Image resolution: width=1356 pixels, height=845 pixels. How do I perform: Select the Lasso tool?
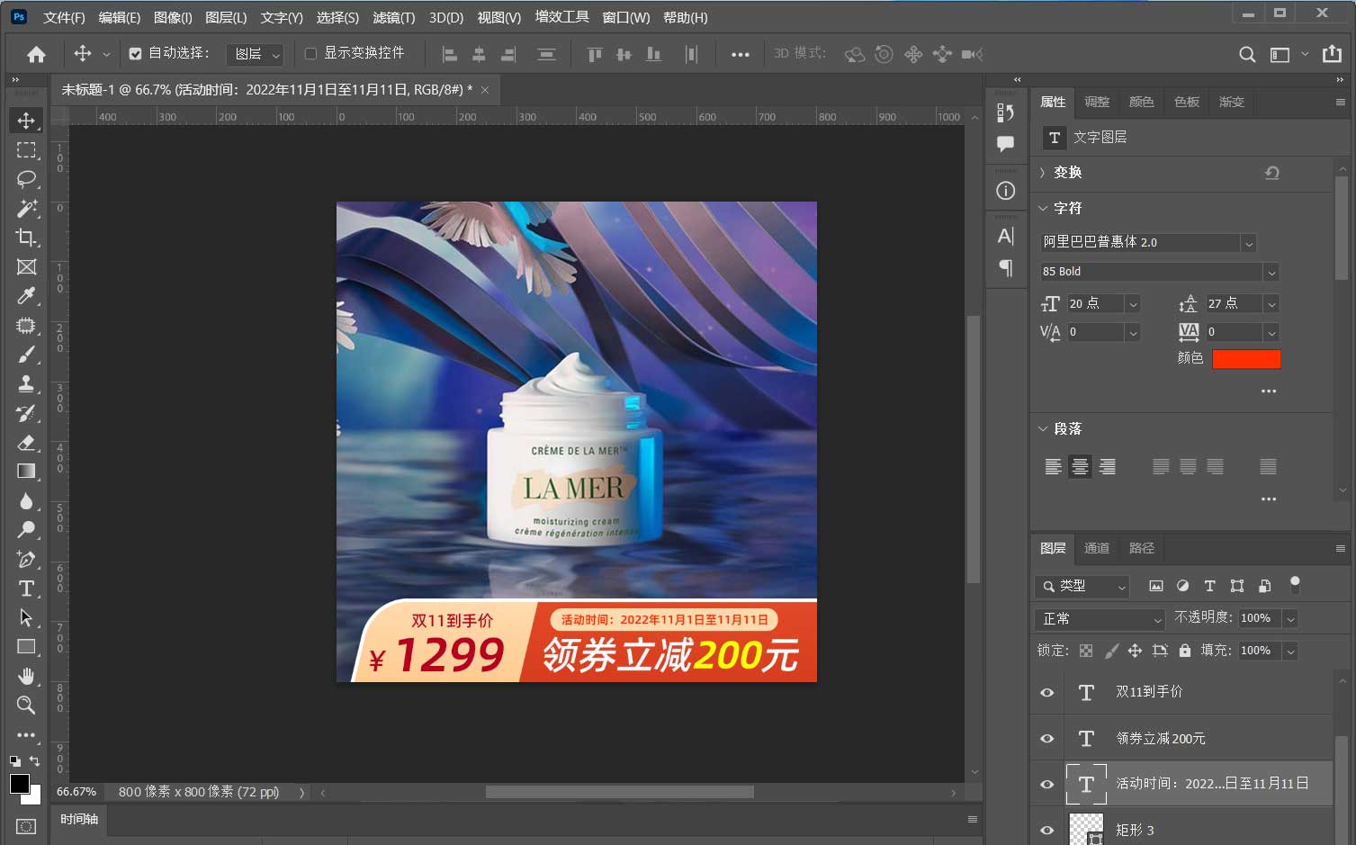(x=25, y=179)
